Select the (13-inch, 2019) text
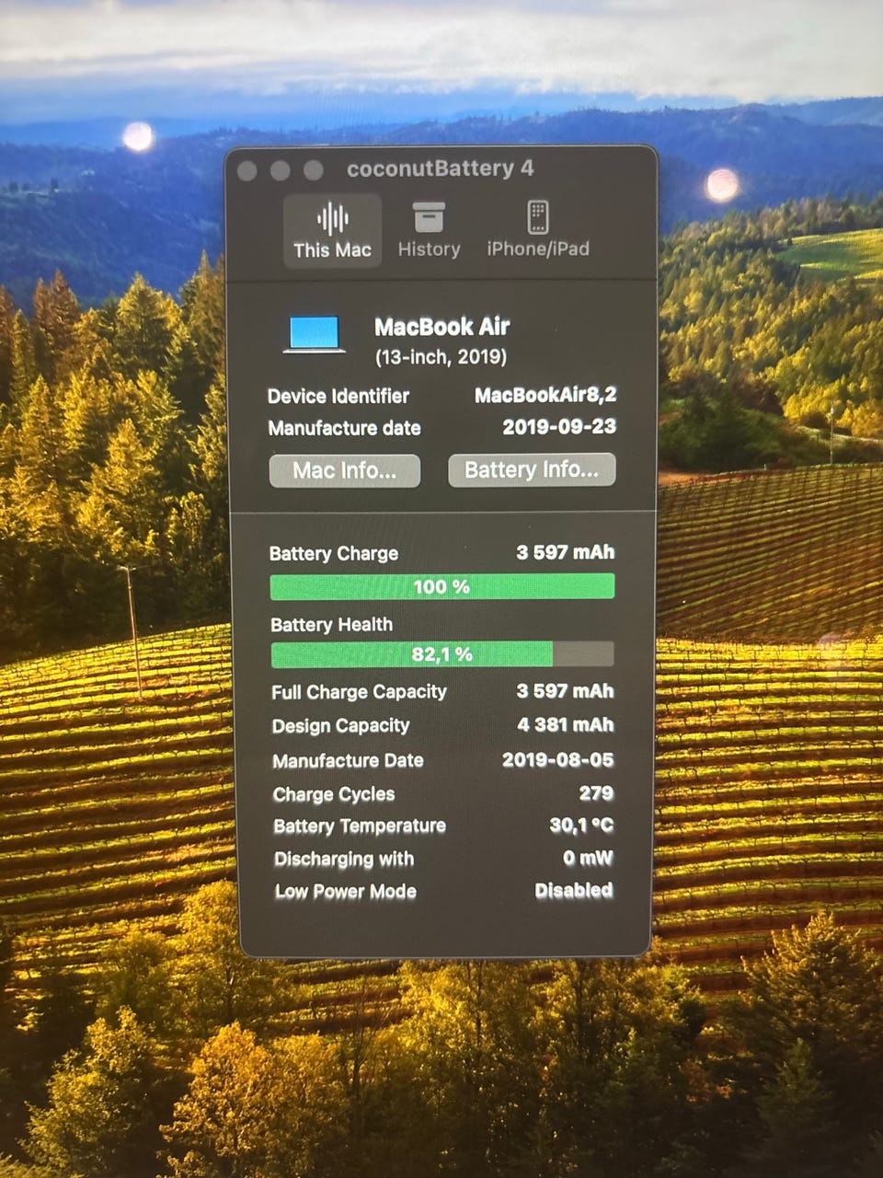Viewport: 883px width, 1178px height. pyautogui.click(x=441, y=356)
